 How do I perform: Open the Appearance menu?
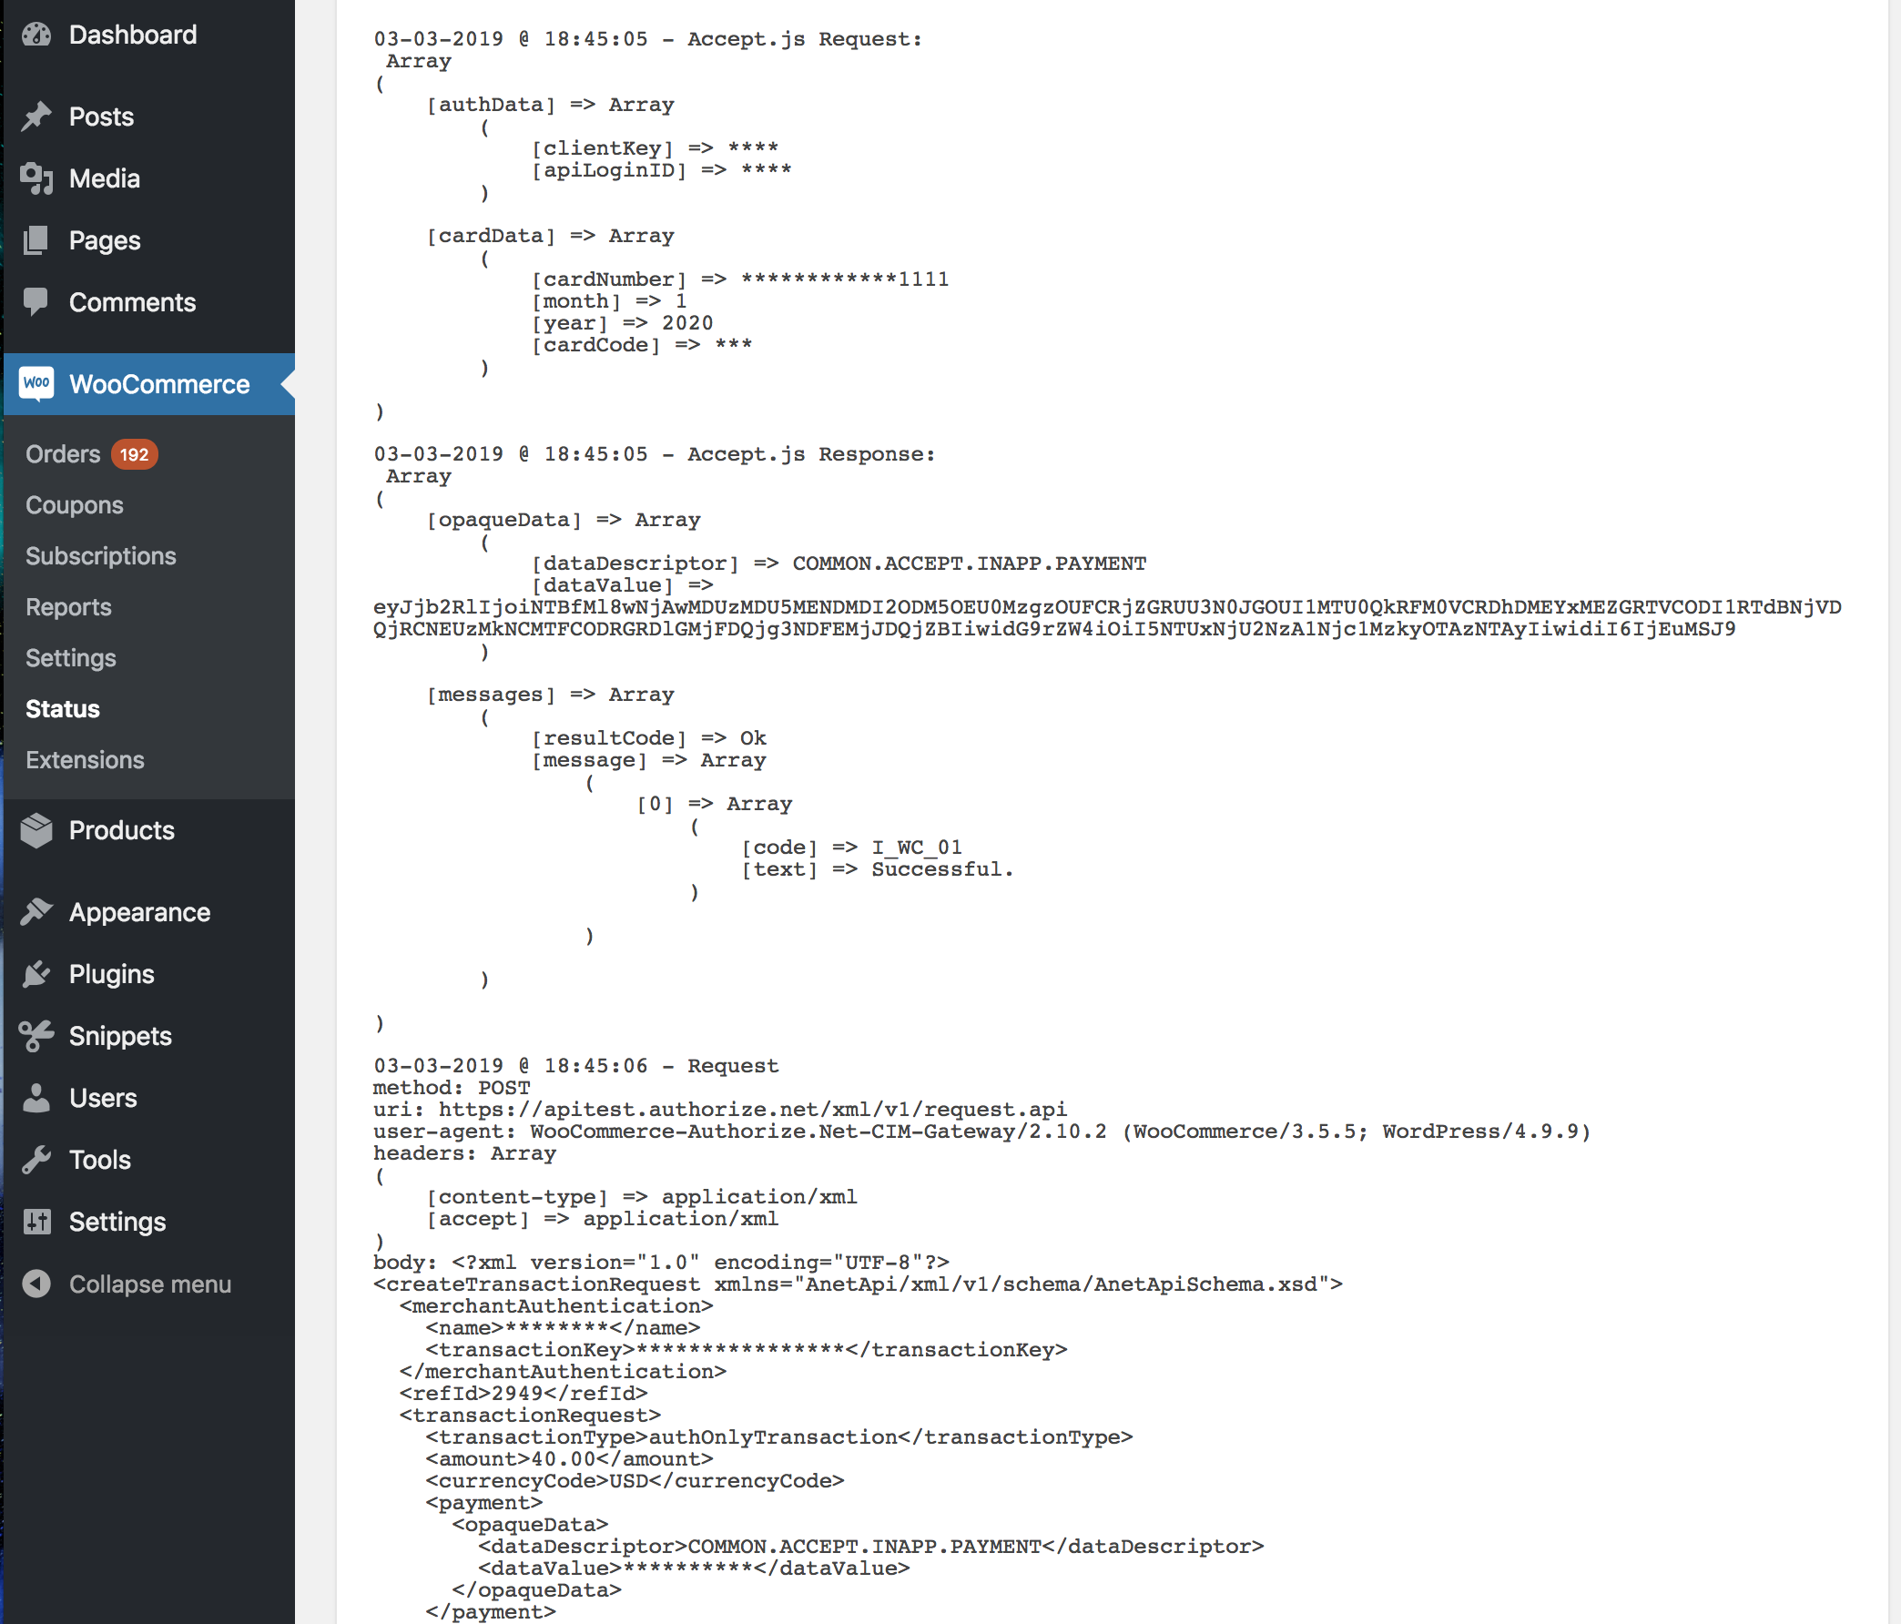point(140,912)
